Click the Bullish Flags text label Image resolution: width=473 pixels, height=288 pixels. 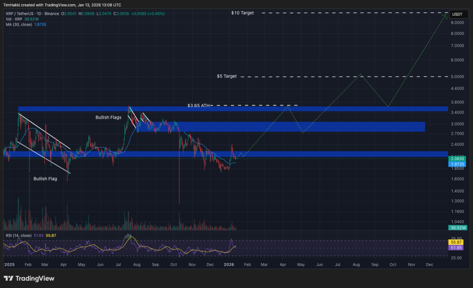point(109,118)
